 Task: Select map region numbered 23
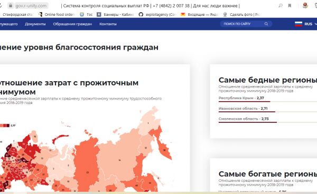point(87,172)
